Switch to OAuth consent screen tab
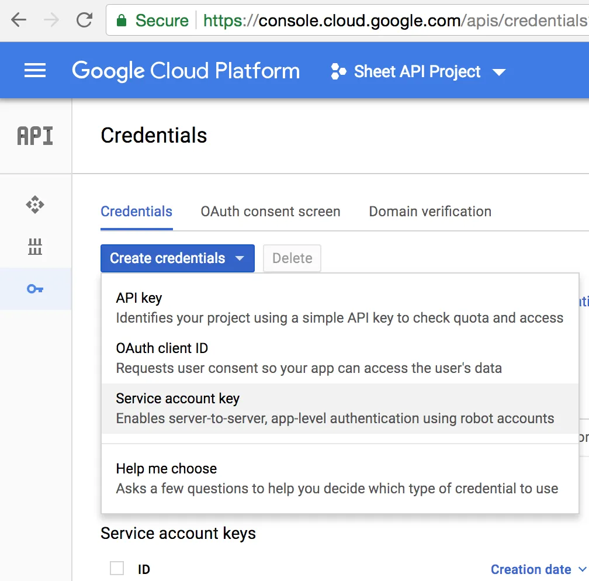 click(271, 212)
